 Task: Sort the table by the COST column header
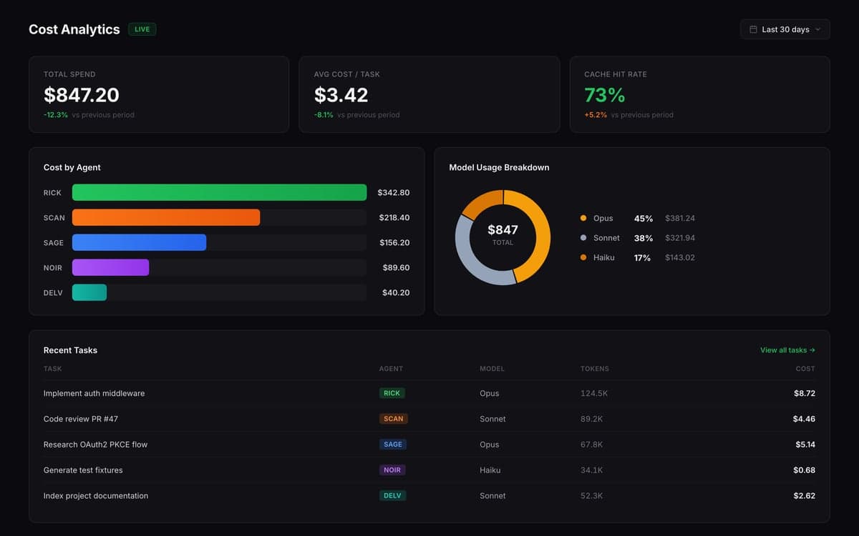(805, 369)
